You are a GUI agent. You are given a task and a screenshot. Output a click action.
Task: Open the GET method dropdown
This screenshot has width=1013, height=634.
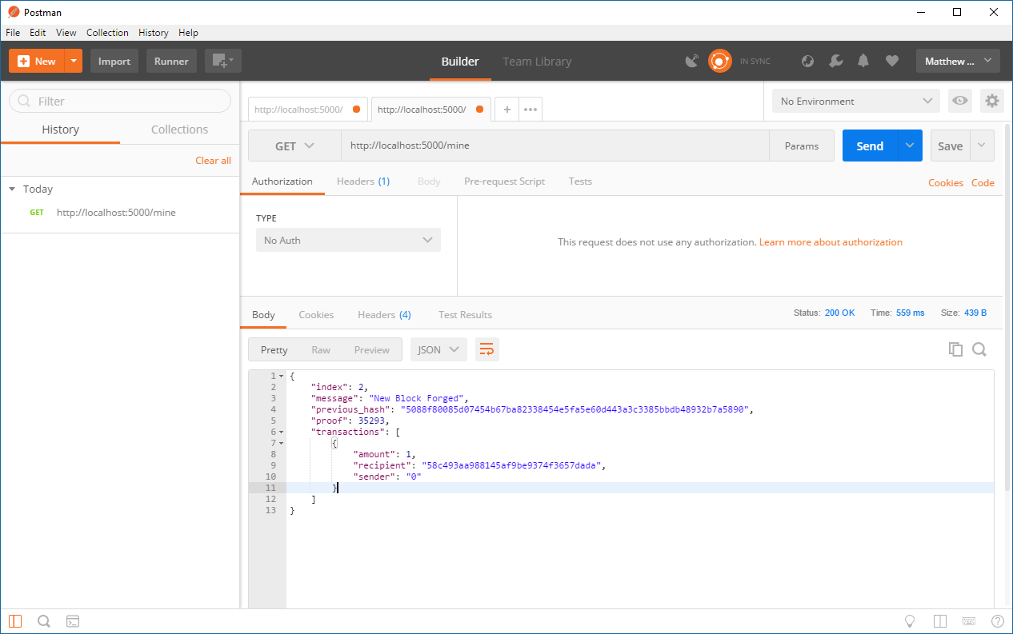[x=294, y=146]
